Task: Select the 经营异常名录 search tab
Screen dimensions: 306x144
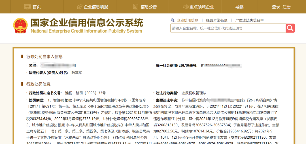Action: tap(217, 20)
